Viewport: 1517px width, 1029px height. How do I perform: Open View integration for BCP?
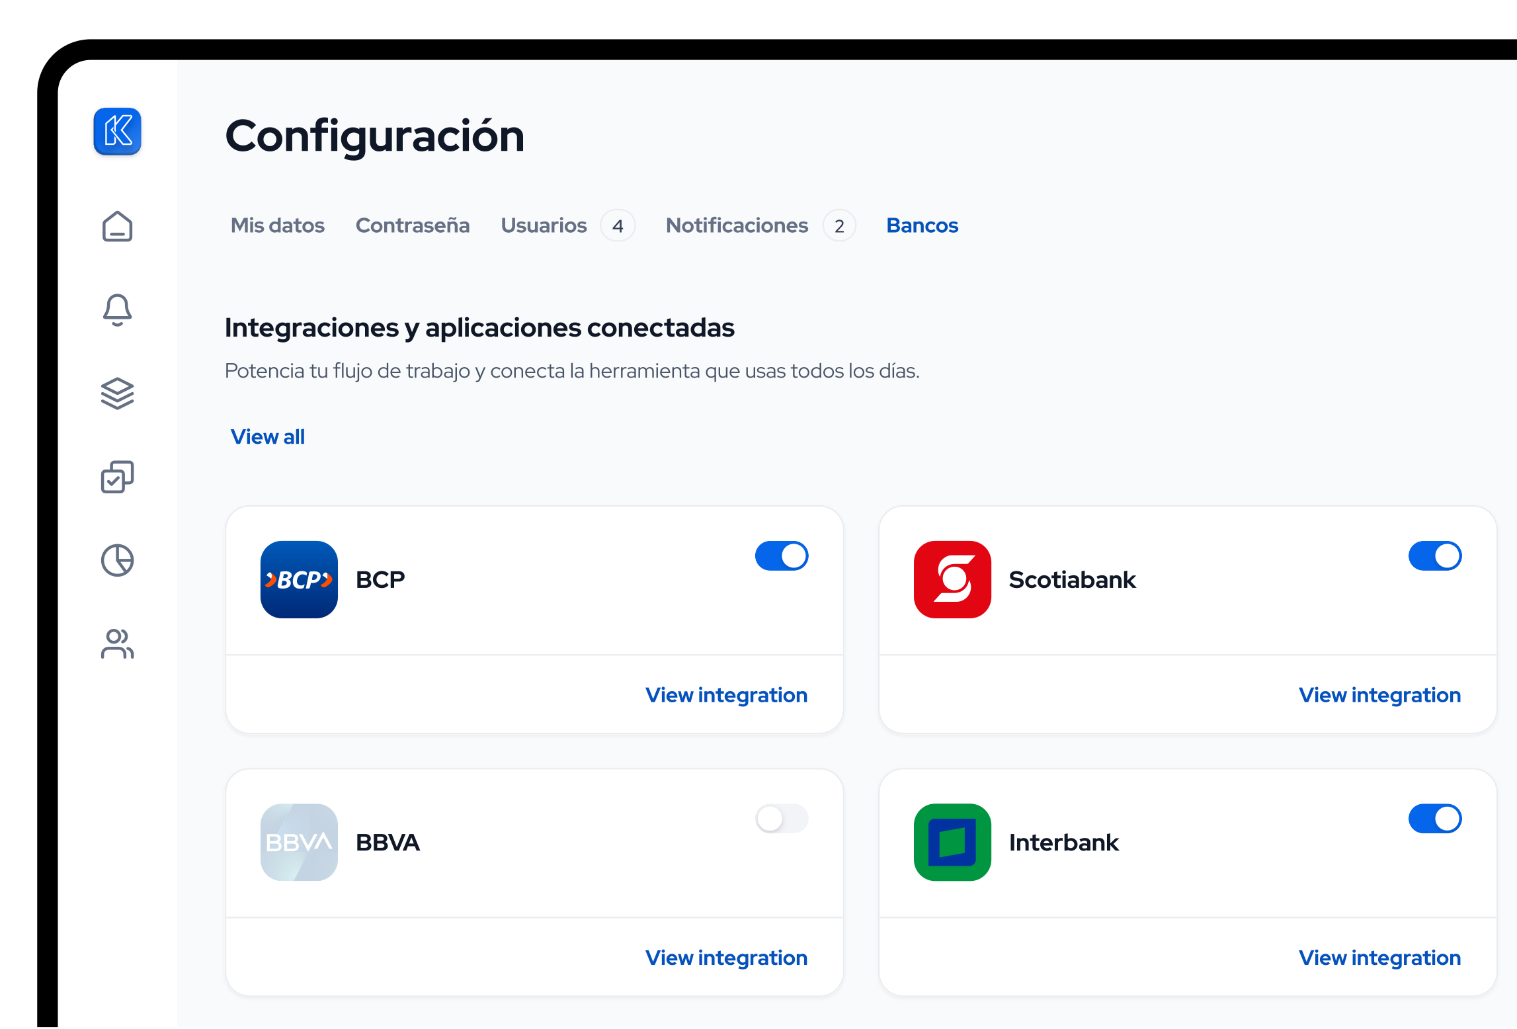coord(727,695)
